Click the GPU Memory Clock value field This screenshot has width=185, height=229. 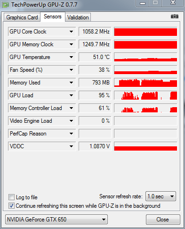point(95,44)
